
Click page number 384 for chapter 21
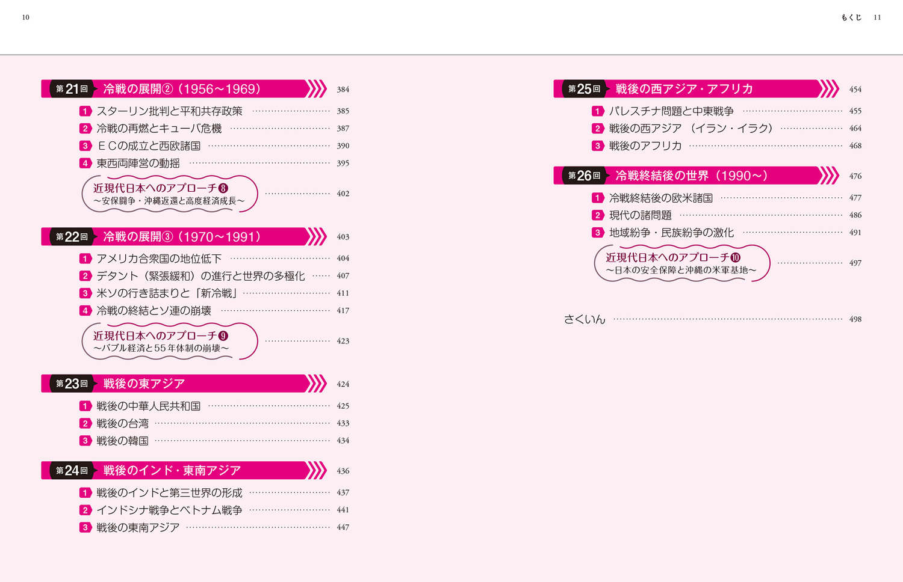point(343,90)
